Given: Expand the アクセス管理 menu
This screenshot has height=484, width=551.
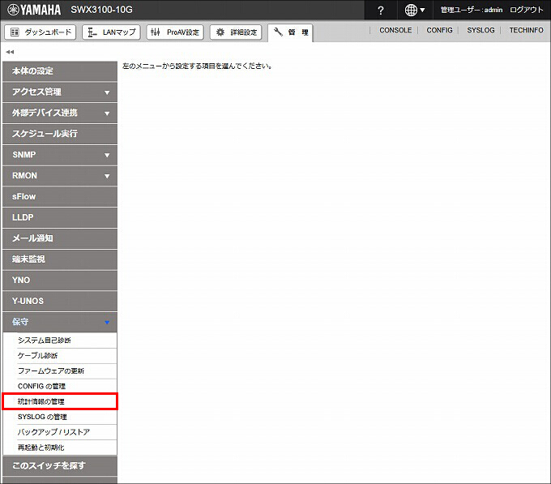Looking at the screenshot, I should point(59,92).
